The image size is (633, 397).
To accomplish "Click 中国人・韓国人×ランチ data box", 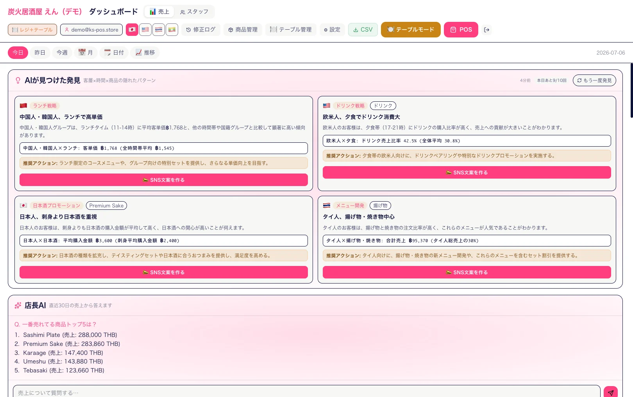I will coord(164,148).
